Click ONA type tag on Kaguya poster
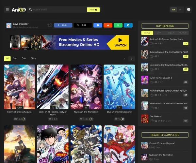 click(x=20, y=108)
